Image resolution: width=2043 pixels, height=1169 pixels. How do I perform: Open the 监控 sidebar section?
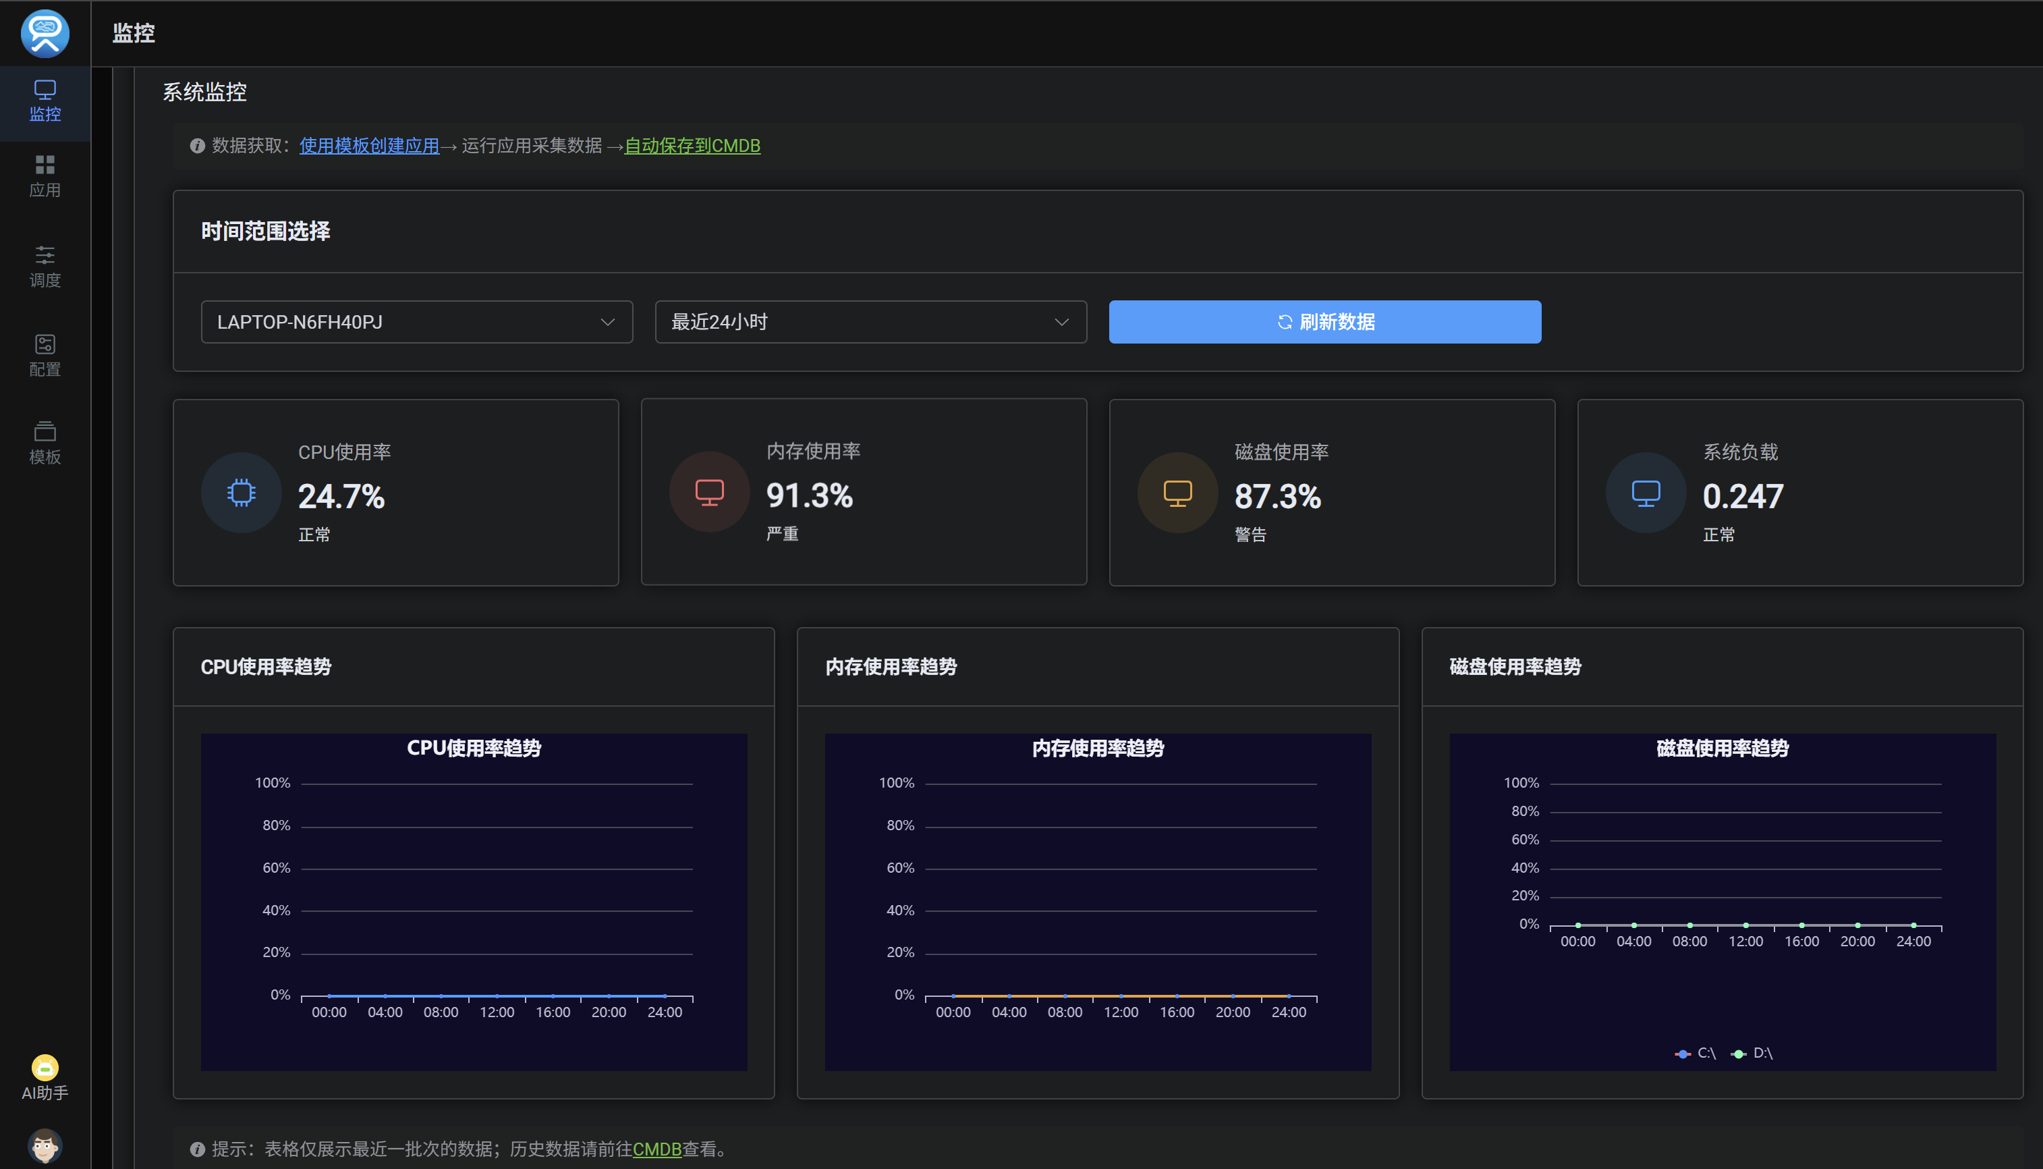[45, 101]
